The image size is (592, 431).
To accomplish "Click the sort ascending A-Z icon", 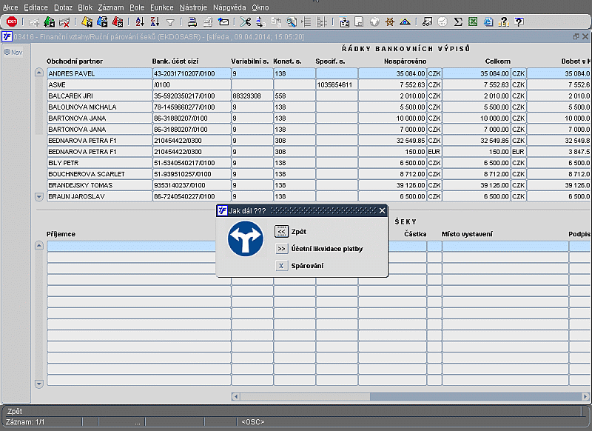I will tap(140, 21).
